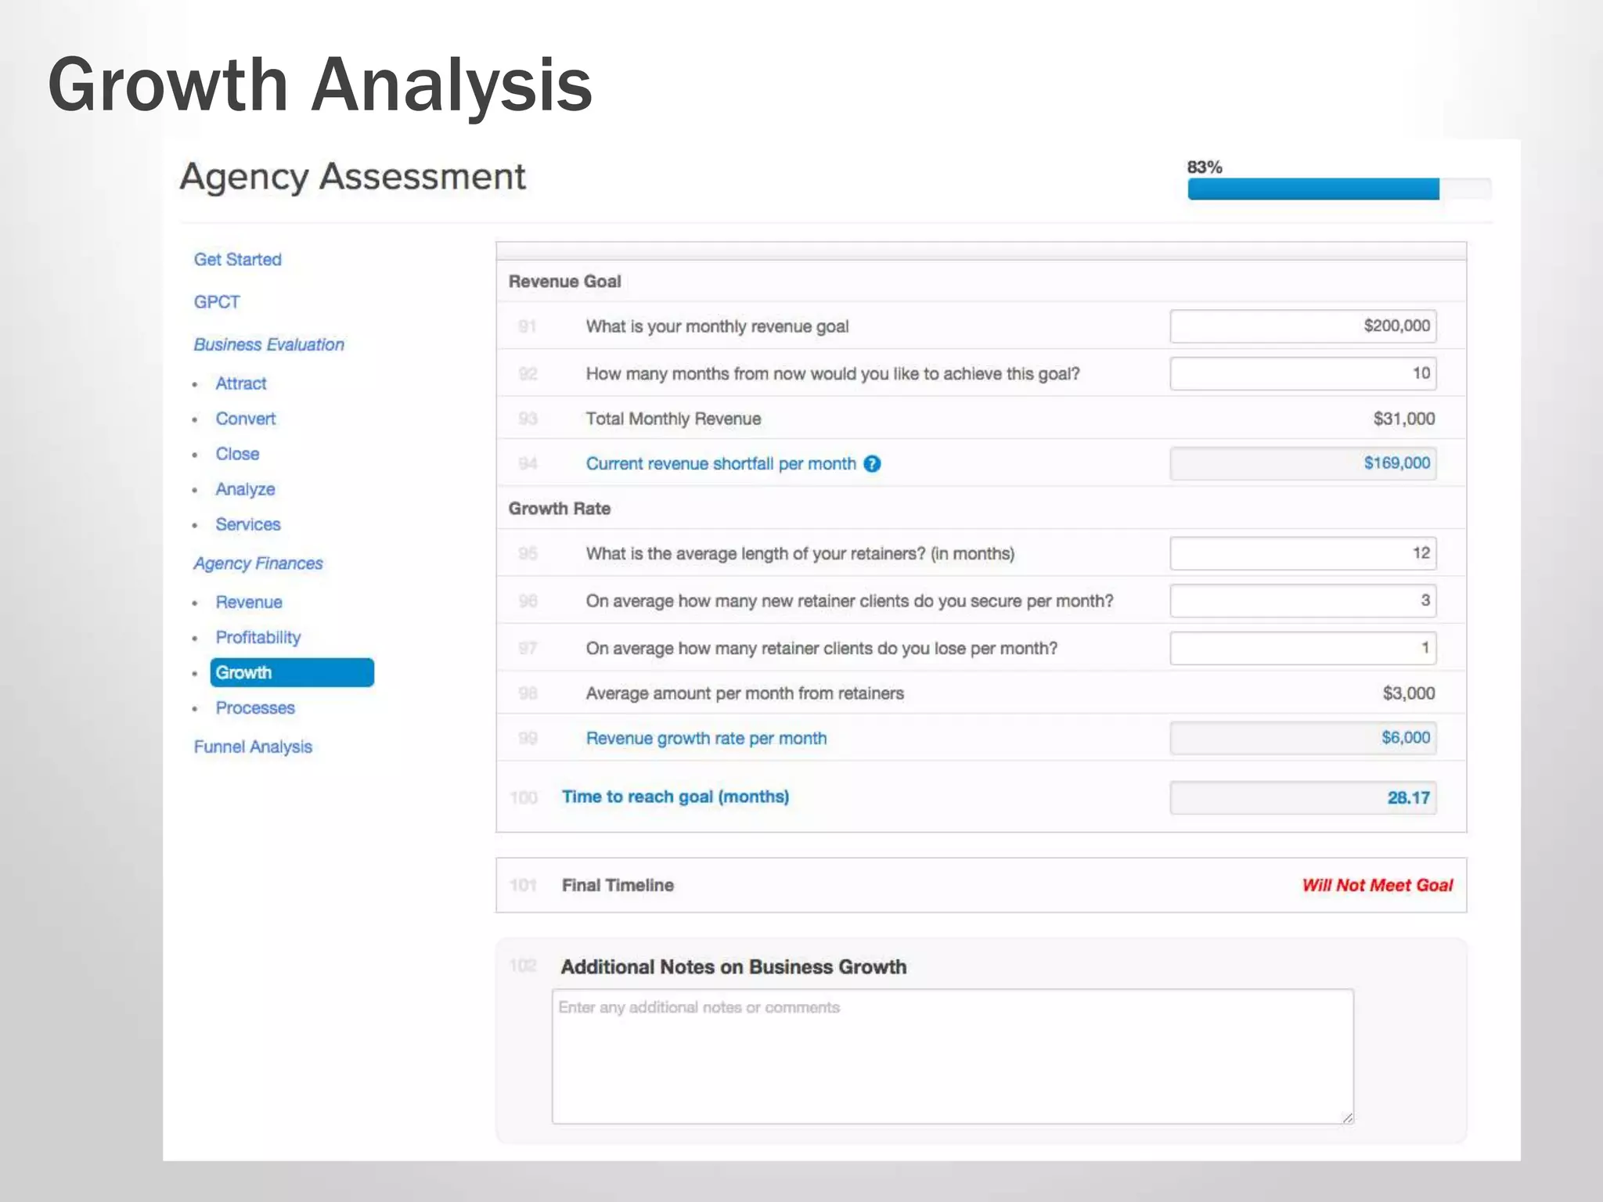Click the 83% progress bar

click(1339, 189)
